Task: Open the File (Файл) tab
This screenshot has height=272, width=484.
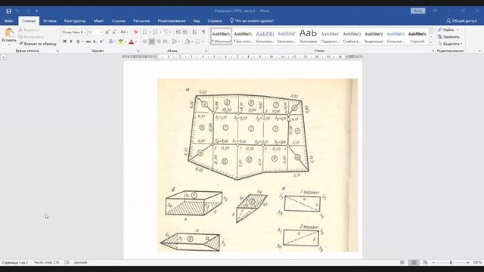Action: tap(8, 20)
